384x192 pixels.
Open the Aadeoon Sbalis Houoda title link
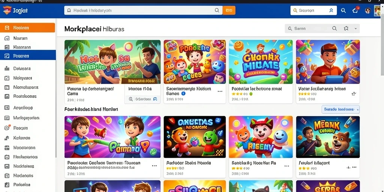pos(189,163)
